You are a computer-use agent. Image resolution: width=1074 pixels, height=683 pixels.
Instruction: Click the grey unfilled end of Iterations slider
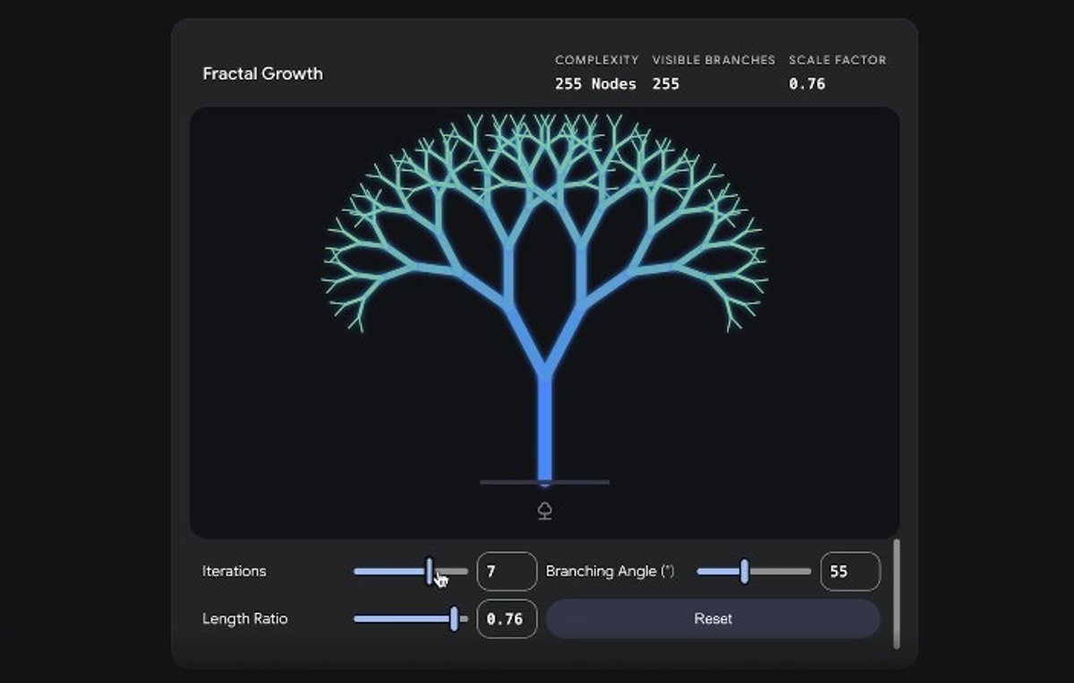(456, 571)
